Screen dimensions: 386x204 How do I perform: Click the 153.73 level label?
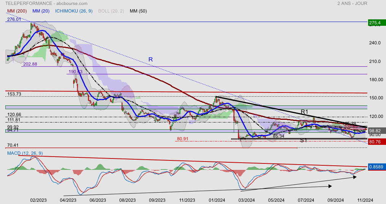(x=14, y=94)
